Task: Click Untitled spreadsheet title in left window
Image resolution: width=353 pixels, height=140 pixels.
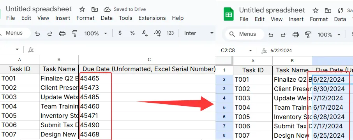Action: (x=39, y=9)
